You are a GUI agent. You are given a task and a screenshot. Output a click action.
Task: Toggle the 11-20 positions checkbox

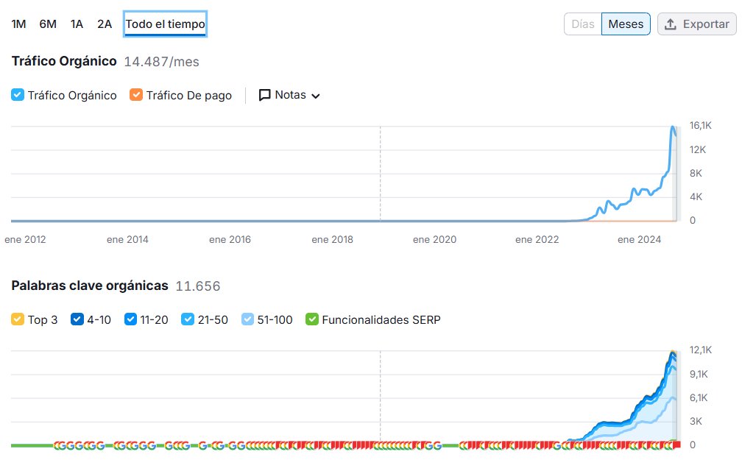(x=130, y=319)
